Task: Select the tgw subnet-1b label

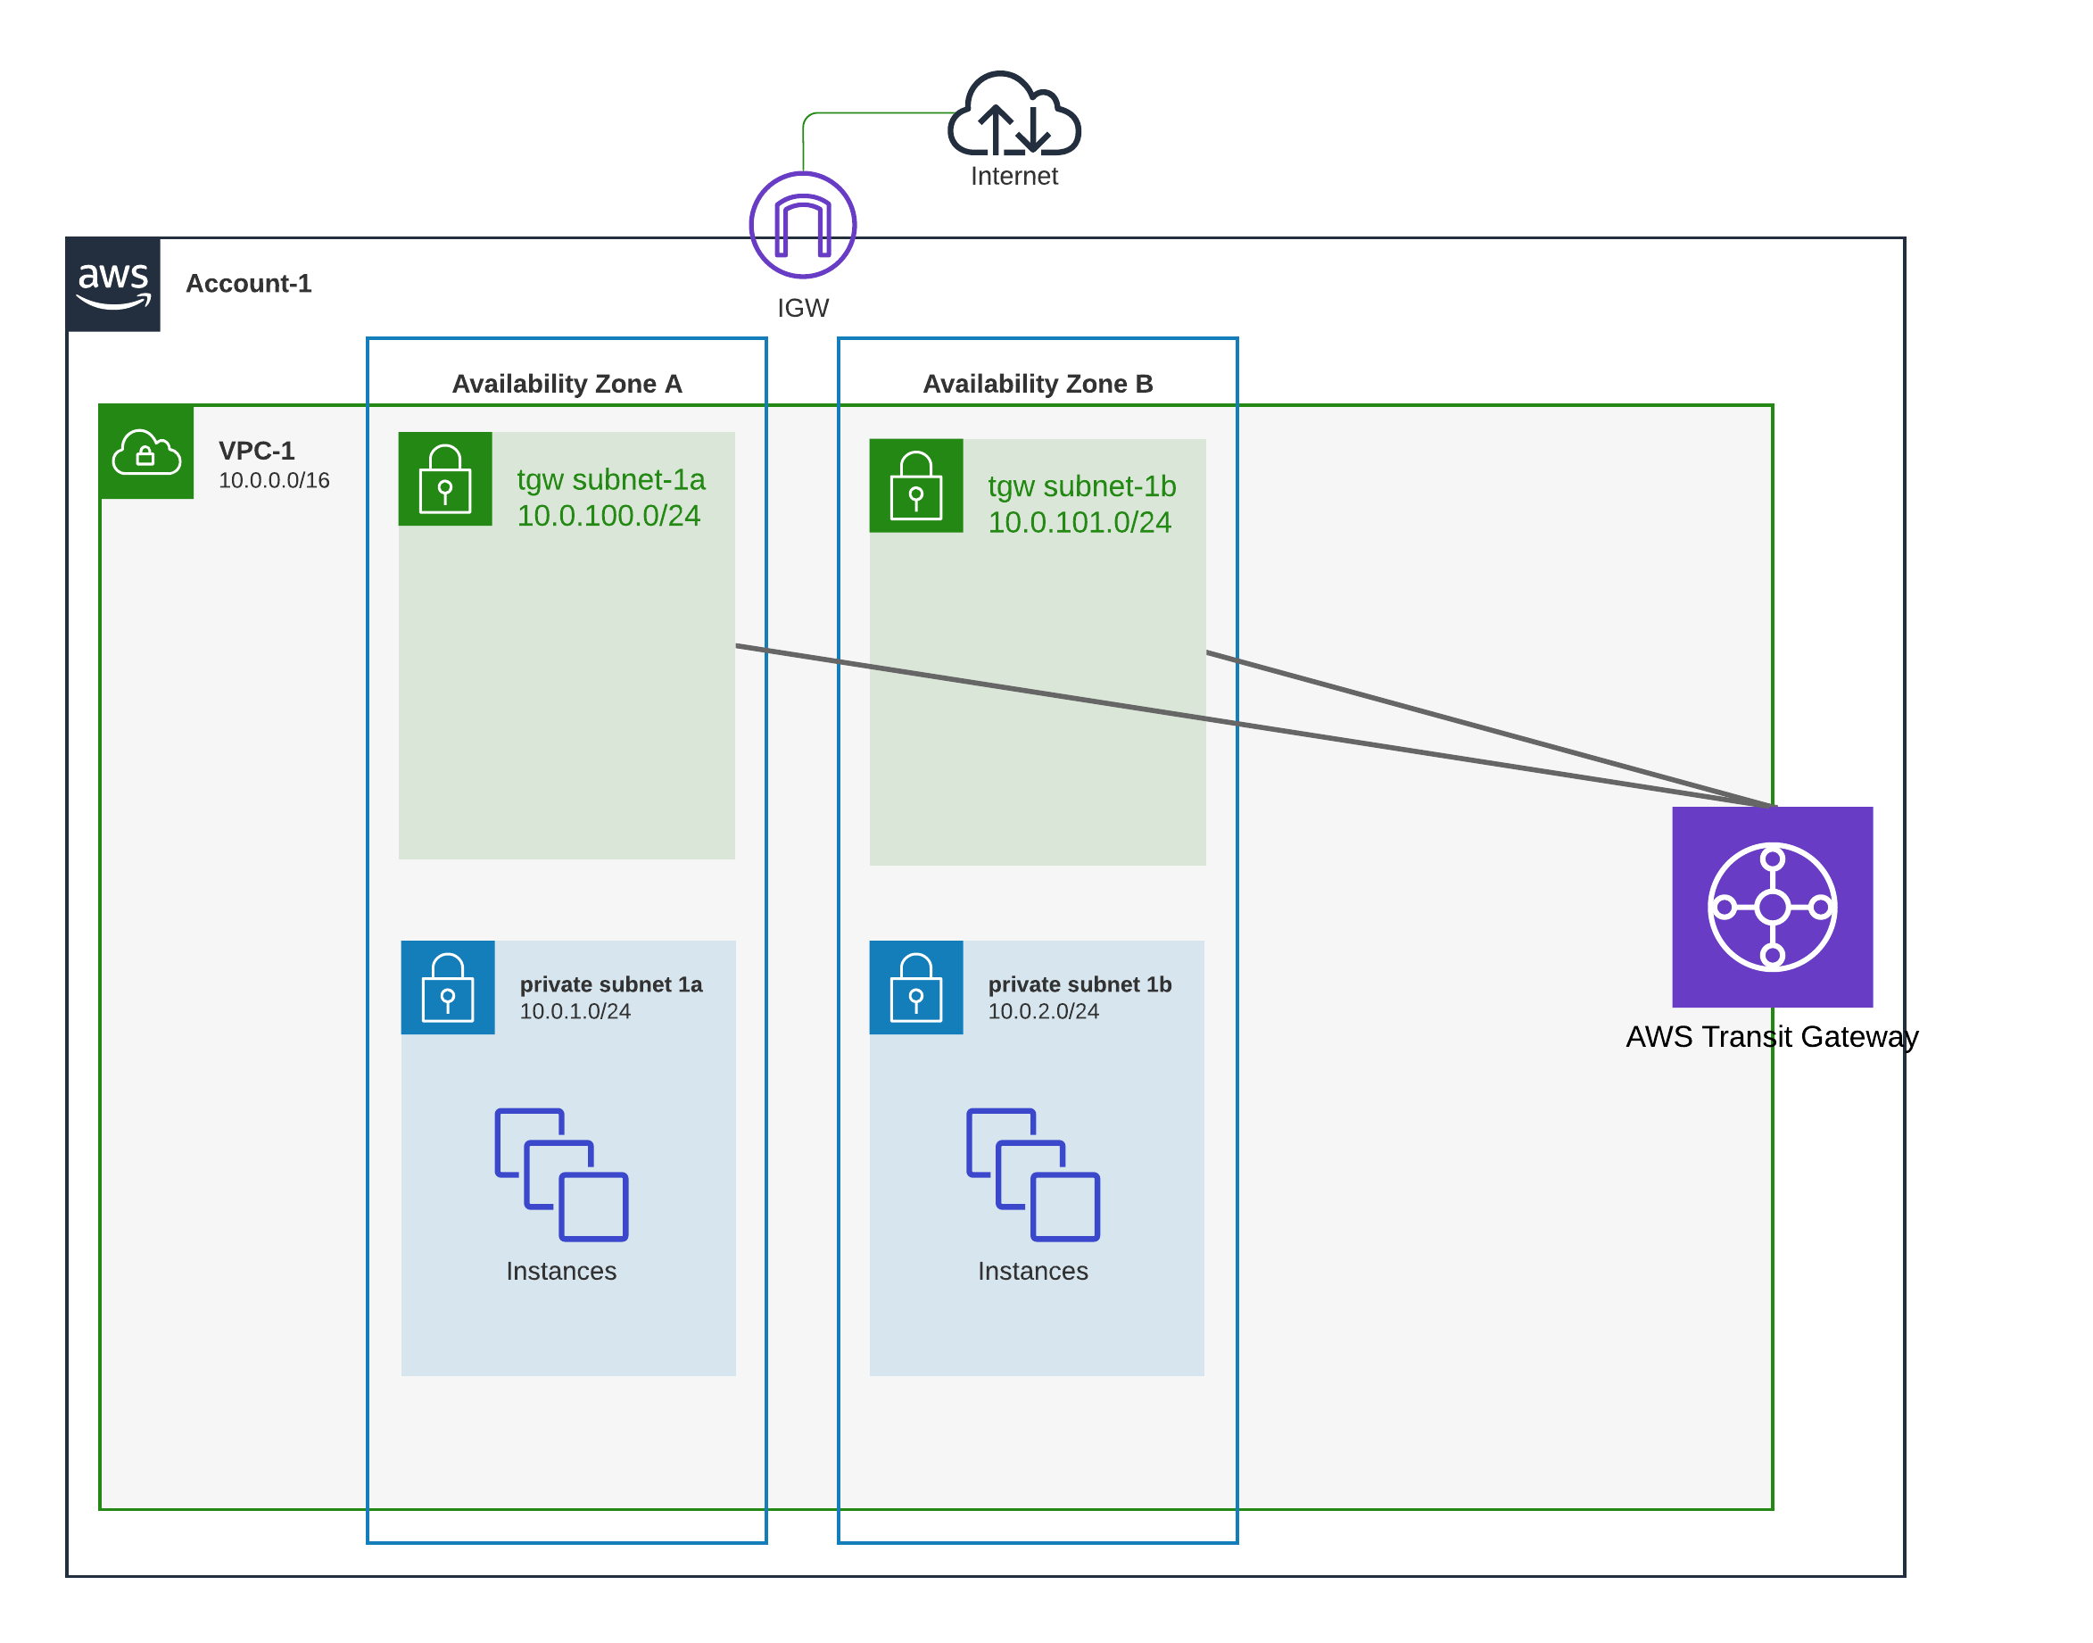Action: 1081,485
